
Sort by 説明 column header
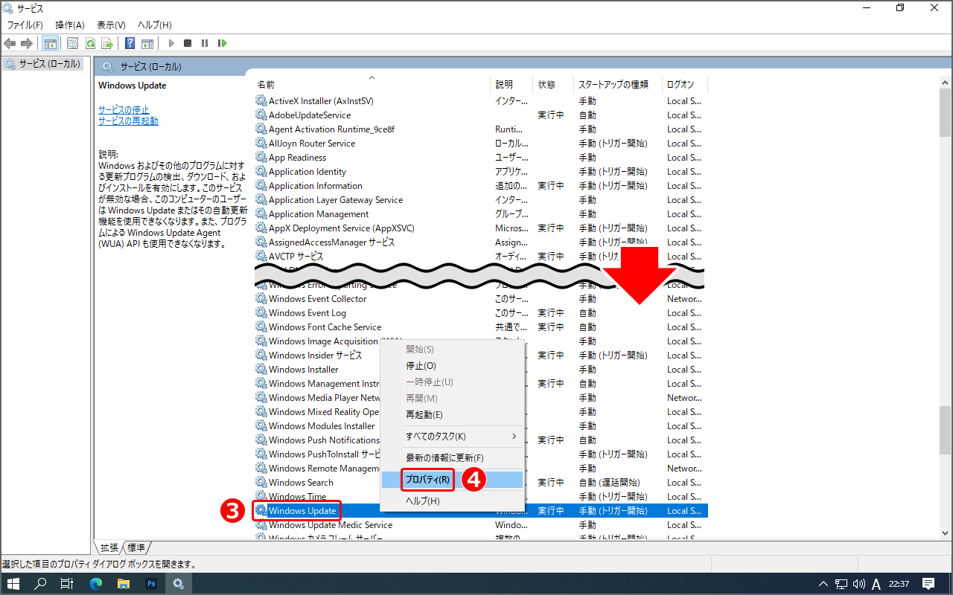click(x=512, y=84)
